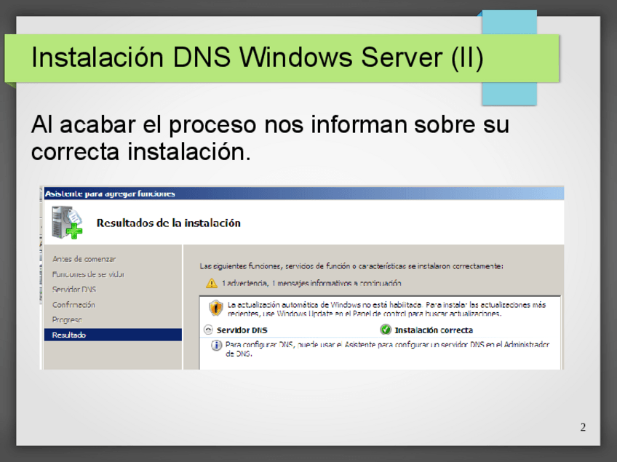Click the Para configurar DNS information text

(387, 349)
